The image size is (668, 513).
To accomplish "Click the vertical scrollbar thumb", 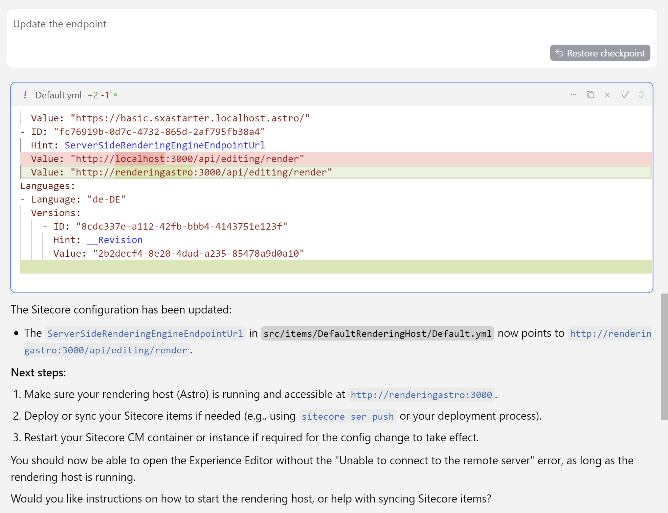I will (x=664, y=357).
